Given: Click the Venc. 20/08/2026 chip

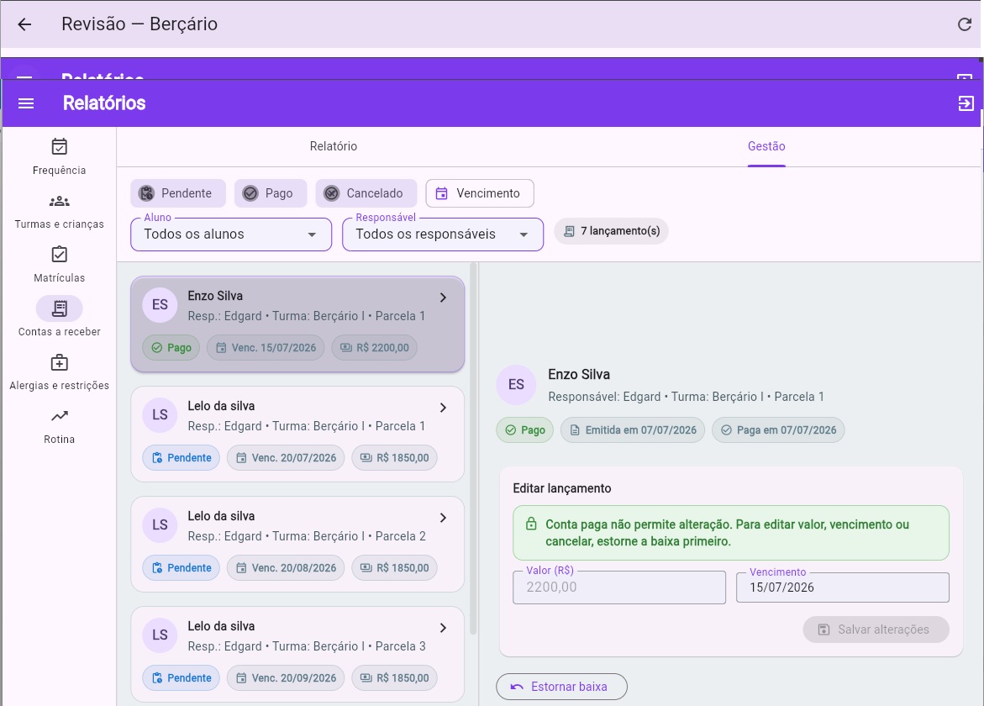Looking at the screenshot, I should [x=286, y=568].
